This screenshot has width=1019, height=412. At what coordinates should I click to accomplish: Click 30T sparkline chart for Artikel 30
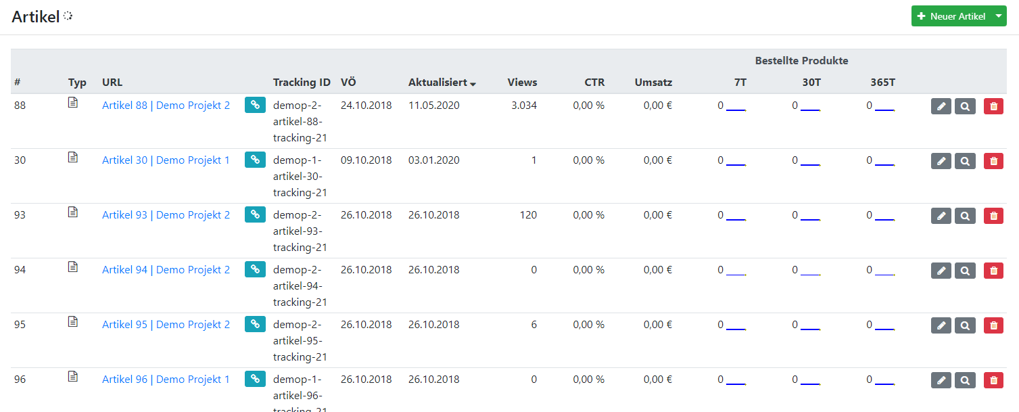811,162
